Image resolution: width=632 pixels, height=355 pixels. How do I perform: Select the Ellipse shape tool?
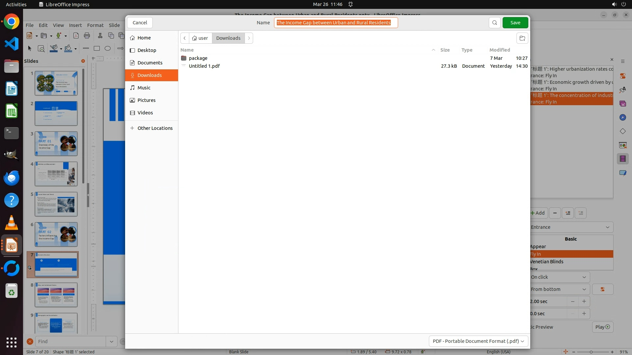tap(108, 48)
